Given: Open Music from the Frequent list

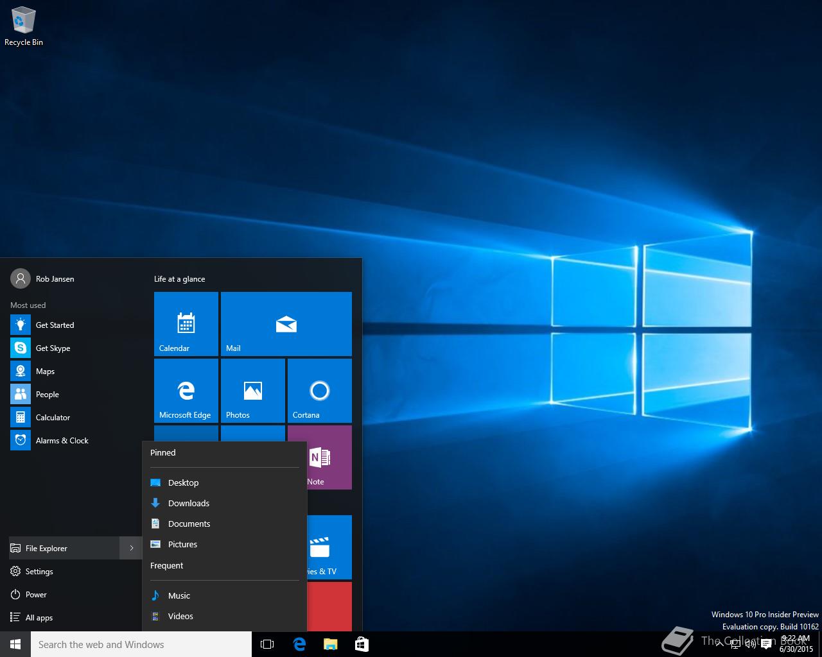Looking at the screenshot, I should coord(224,595).
